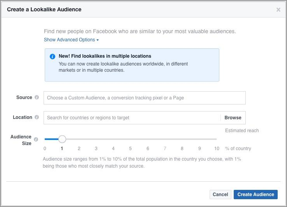
Task: Click the Audience Size slider handle
Action: click(x=62, y=139)
